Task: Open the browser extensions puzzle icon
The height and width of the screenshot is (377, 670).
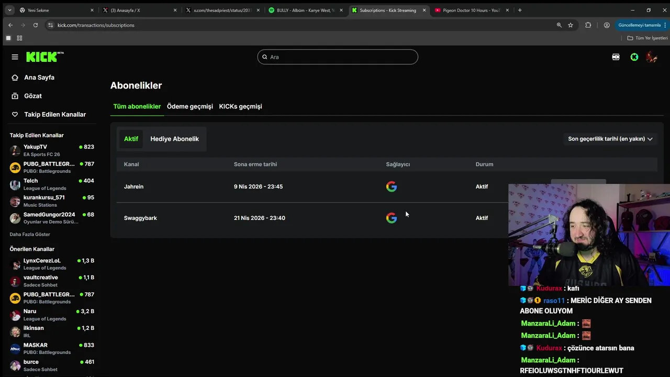Action: (588, 25)
